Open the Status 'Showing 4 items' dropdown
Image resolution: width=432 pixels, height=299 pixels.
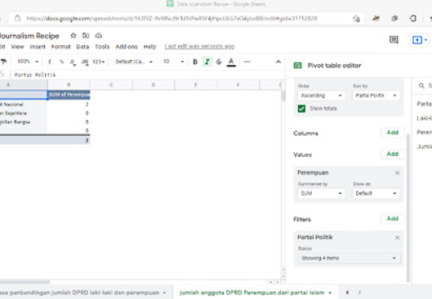pos(348,258)
